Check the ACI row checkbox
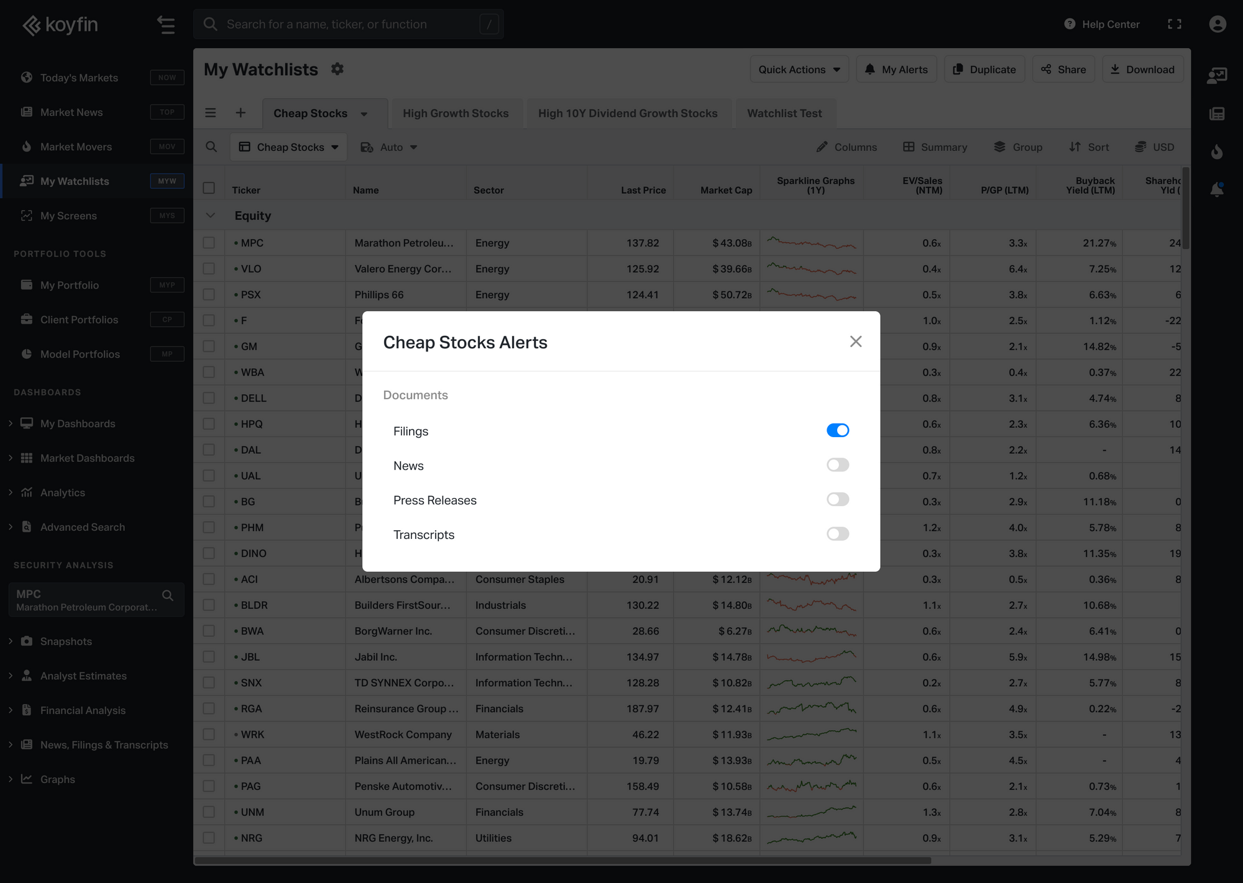 [x=209, y=579]
